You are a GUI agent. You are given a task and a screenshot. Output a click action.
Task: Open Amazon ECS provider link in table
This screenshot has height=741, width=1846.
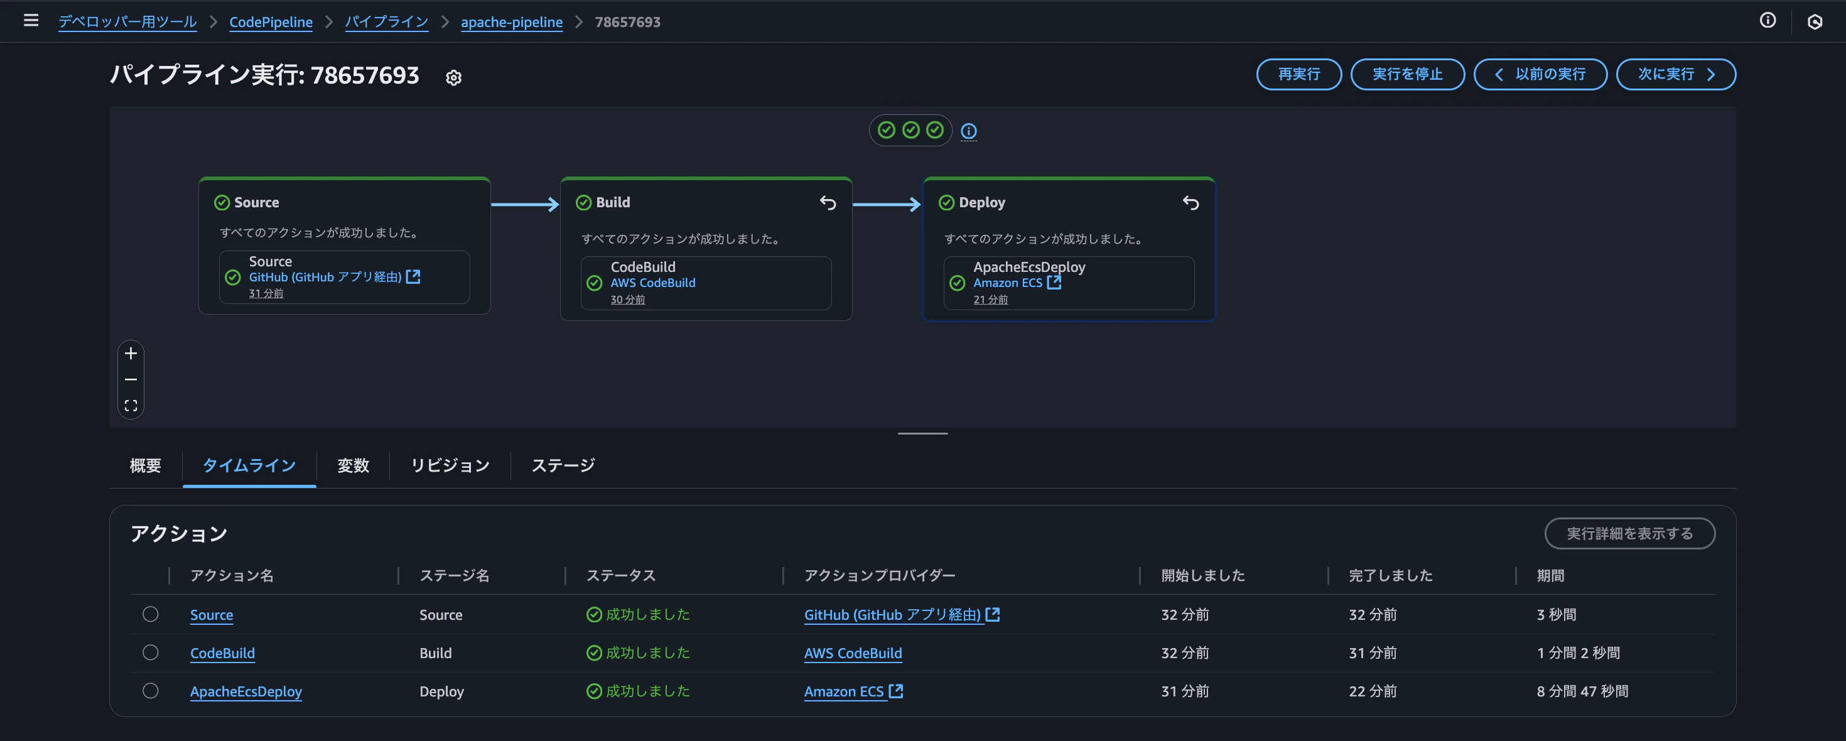point(853,691)
